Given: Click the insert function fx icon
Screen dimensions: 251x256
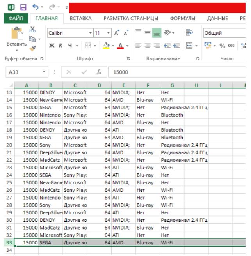Looking at the screenshot, I should click(x=99, y=72).
